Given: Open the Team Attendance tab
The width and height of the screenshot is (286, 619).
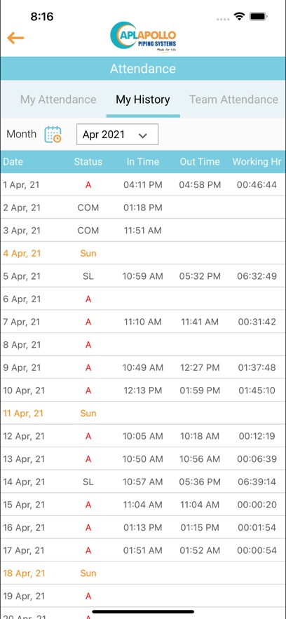Looking at the screenshot, I should (233, 100).
